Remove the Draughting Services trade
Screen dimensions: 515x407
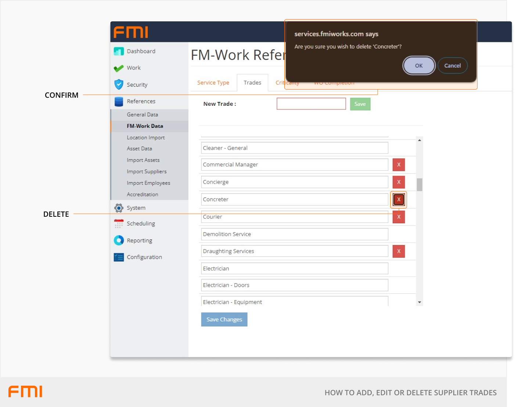(399, 251)
